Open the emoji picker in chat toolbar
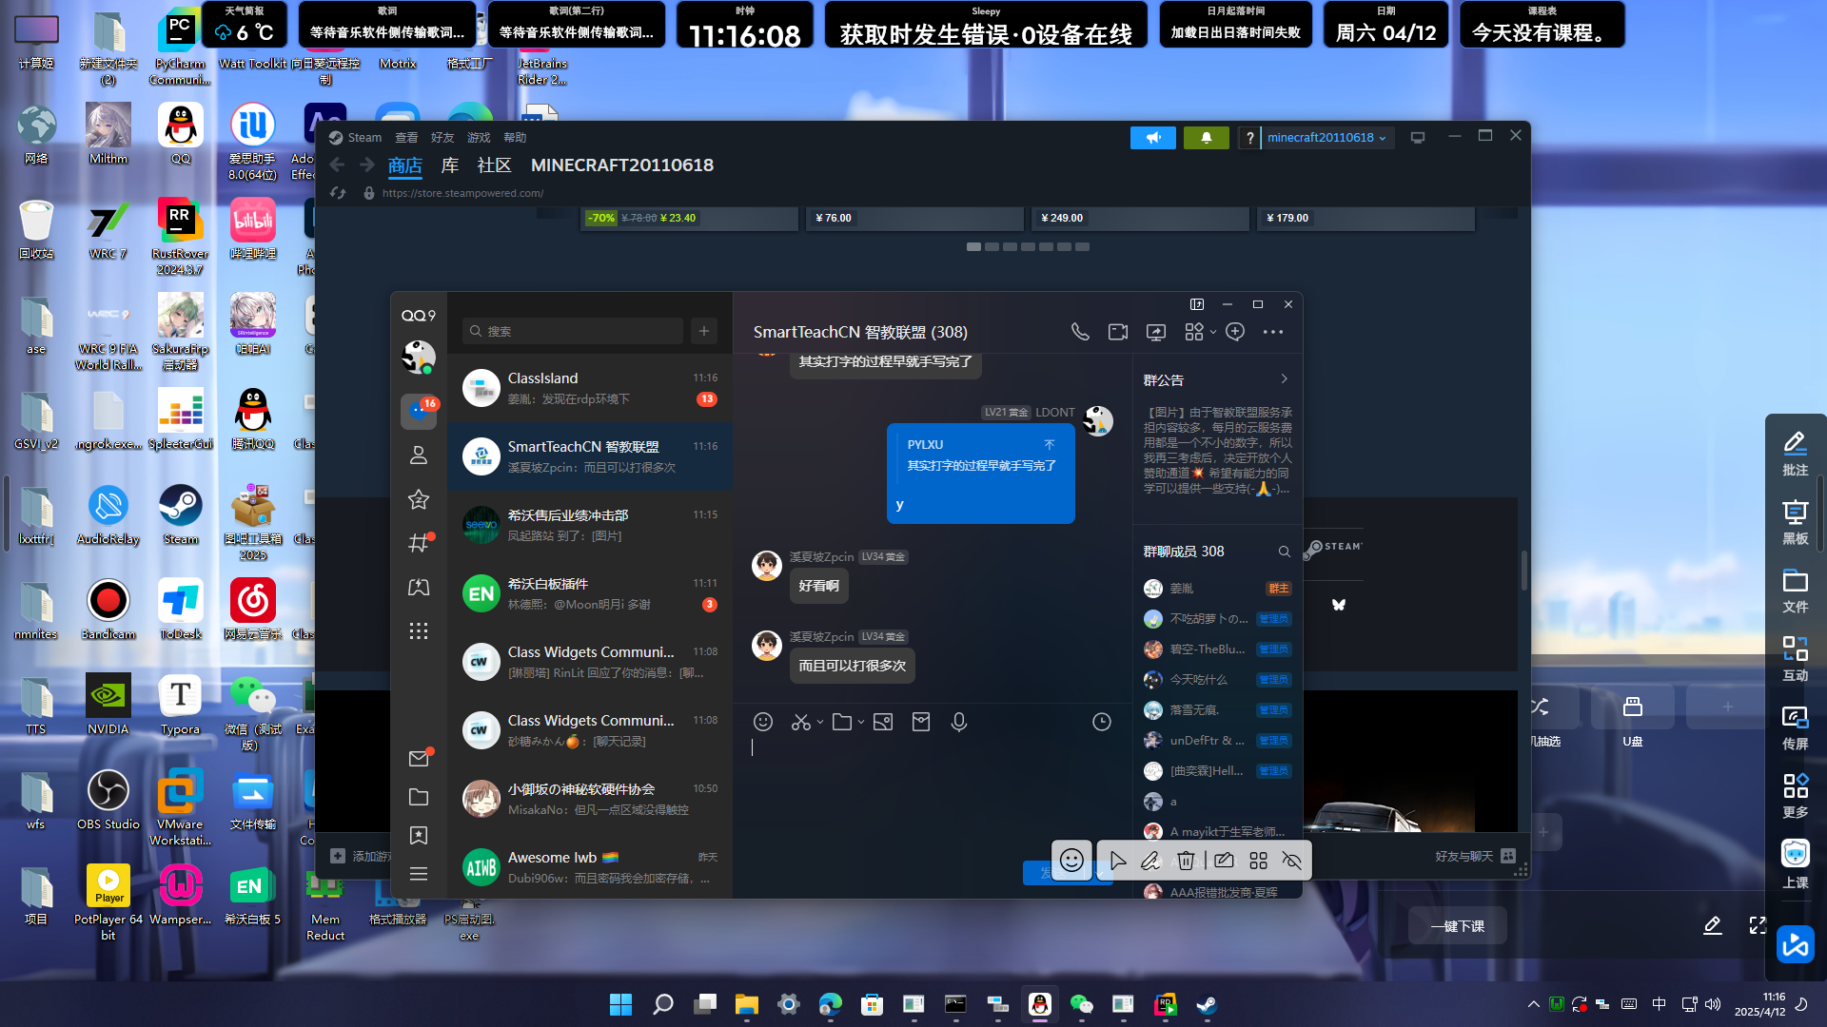Image resolution: width=1827 pixels, height=1027 pixels. [762, 722]
